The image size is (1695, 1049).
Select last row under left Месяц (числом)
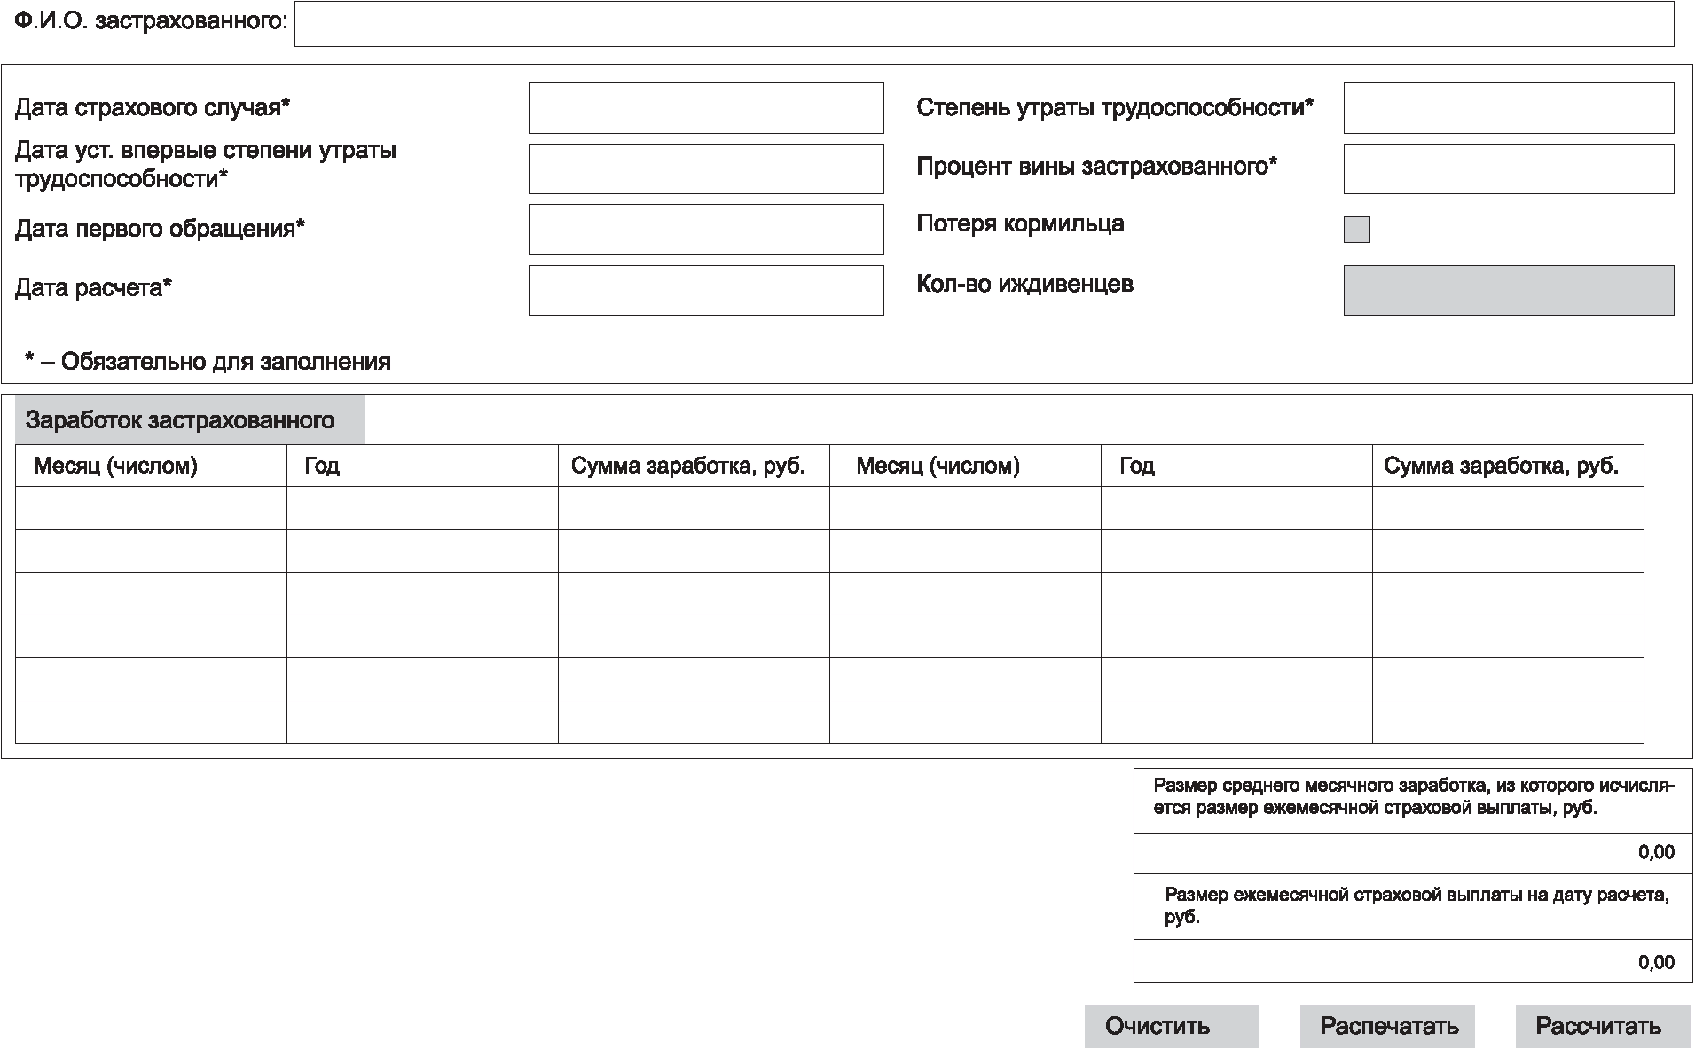point(151,722)
